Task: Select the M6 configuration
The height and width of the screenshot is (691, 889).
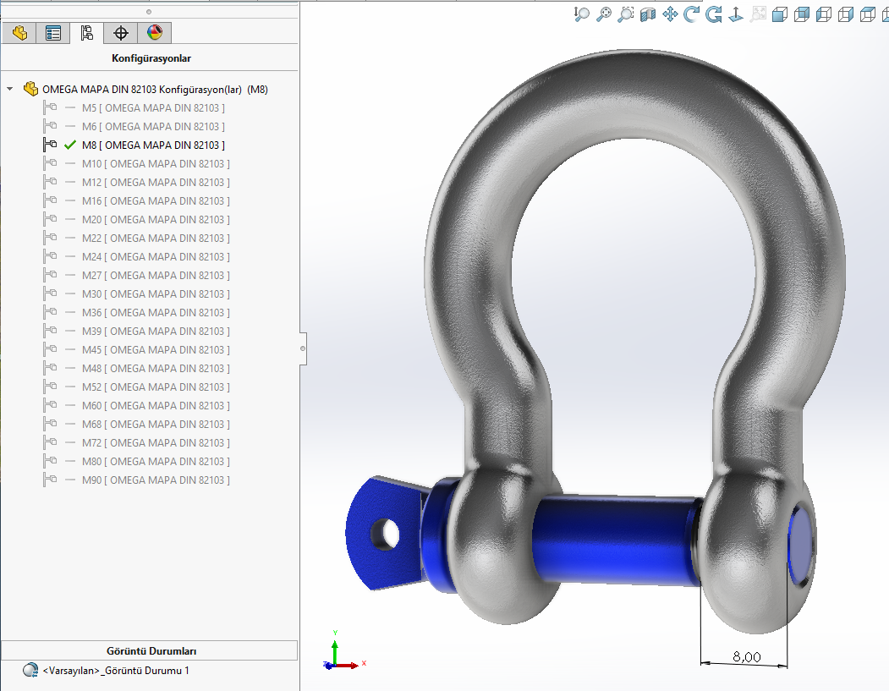Action: pos(153,126)
